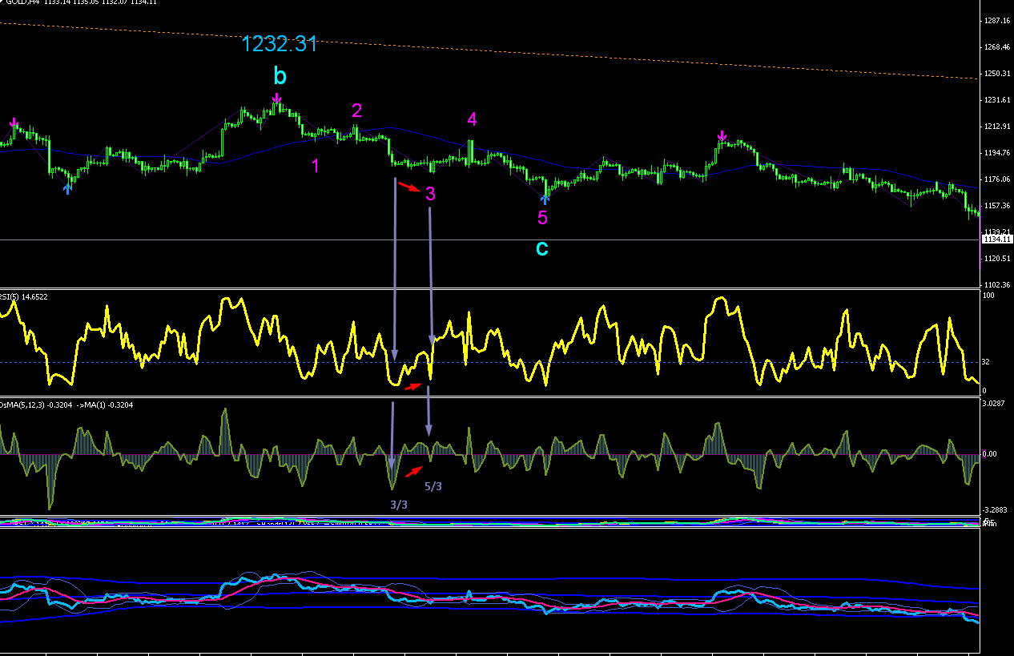Click the 1176.06 price scale value
This screenshot has height=656, width=1014.
pos(997,179)
